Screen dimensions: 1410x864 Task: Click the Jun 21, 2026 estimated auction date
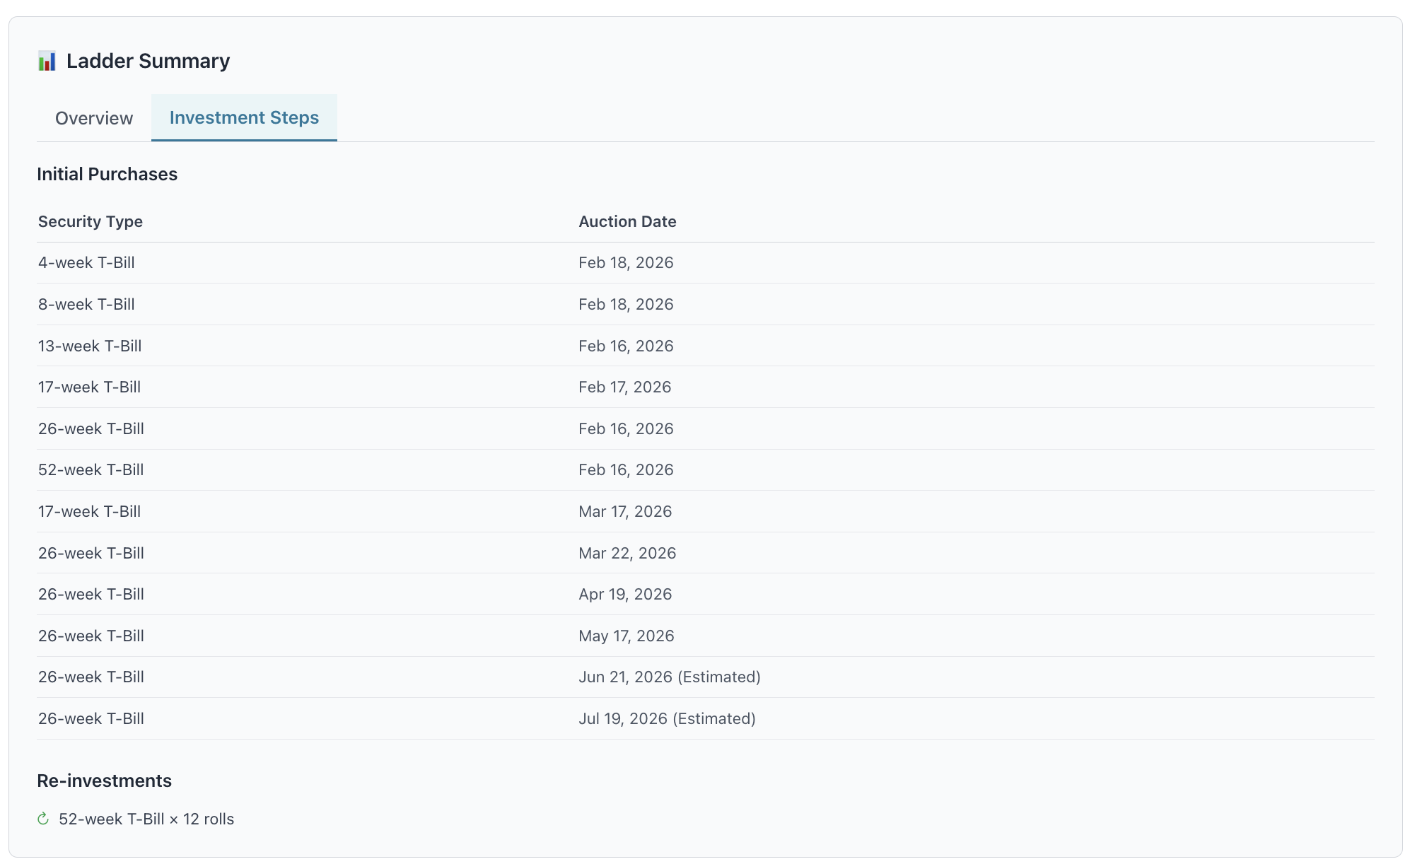click(x=669, y=677)
